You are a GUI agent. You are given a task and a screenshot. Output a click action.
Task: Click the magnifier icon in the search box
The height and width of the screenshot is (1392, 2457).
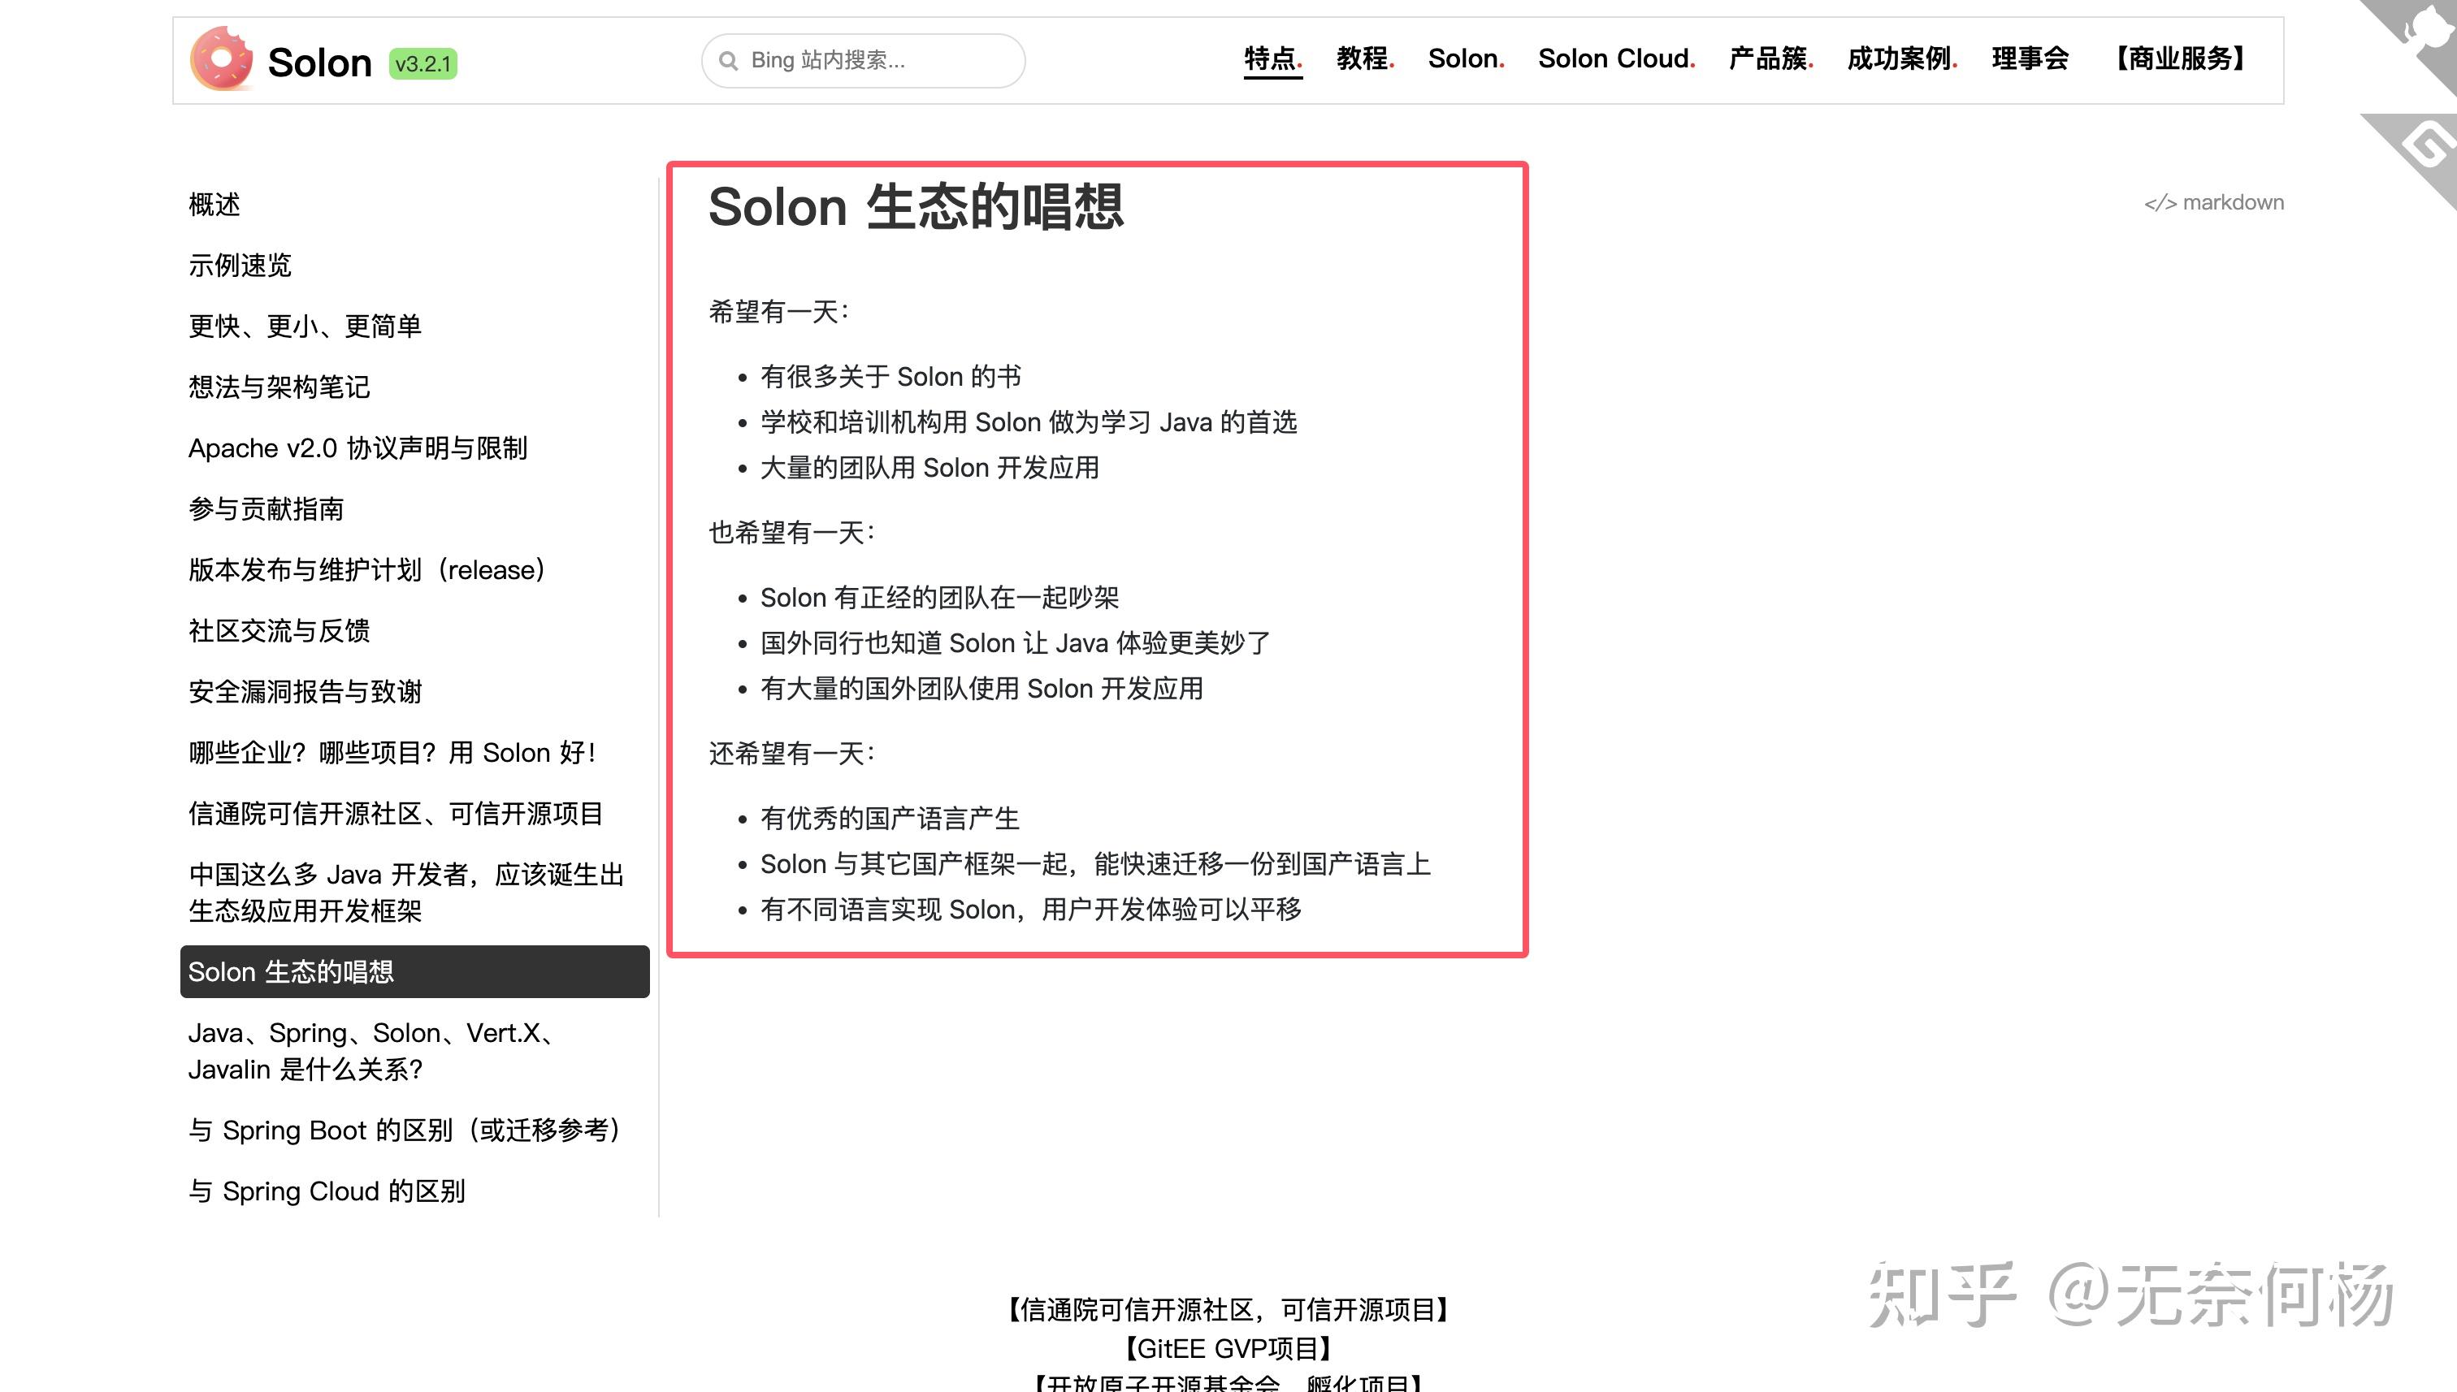tap(730, 59)
